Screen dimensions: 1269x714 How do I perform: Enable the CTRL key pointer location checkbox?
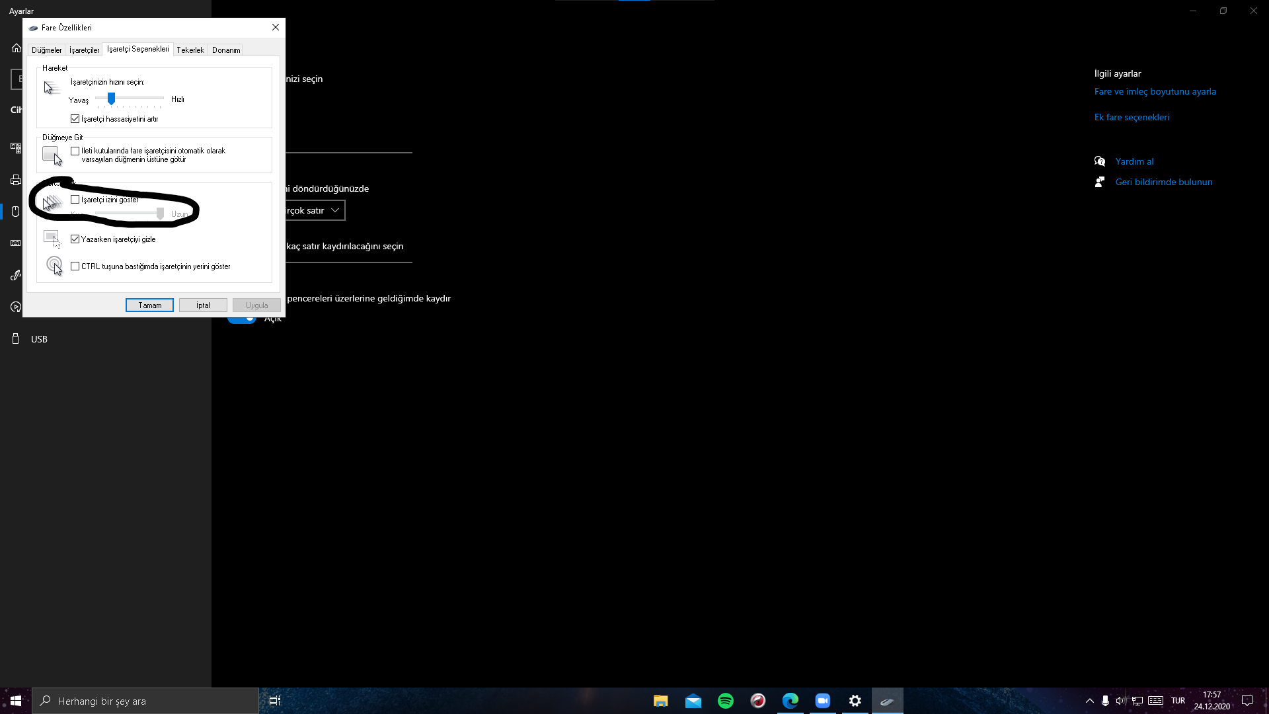75,266
